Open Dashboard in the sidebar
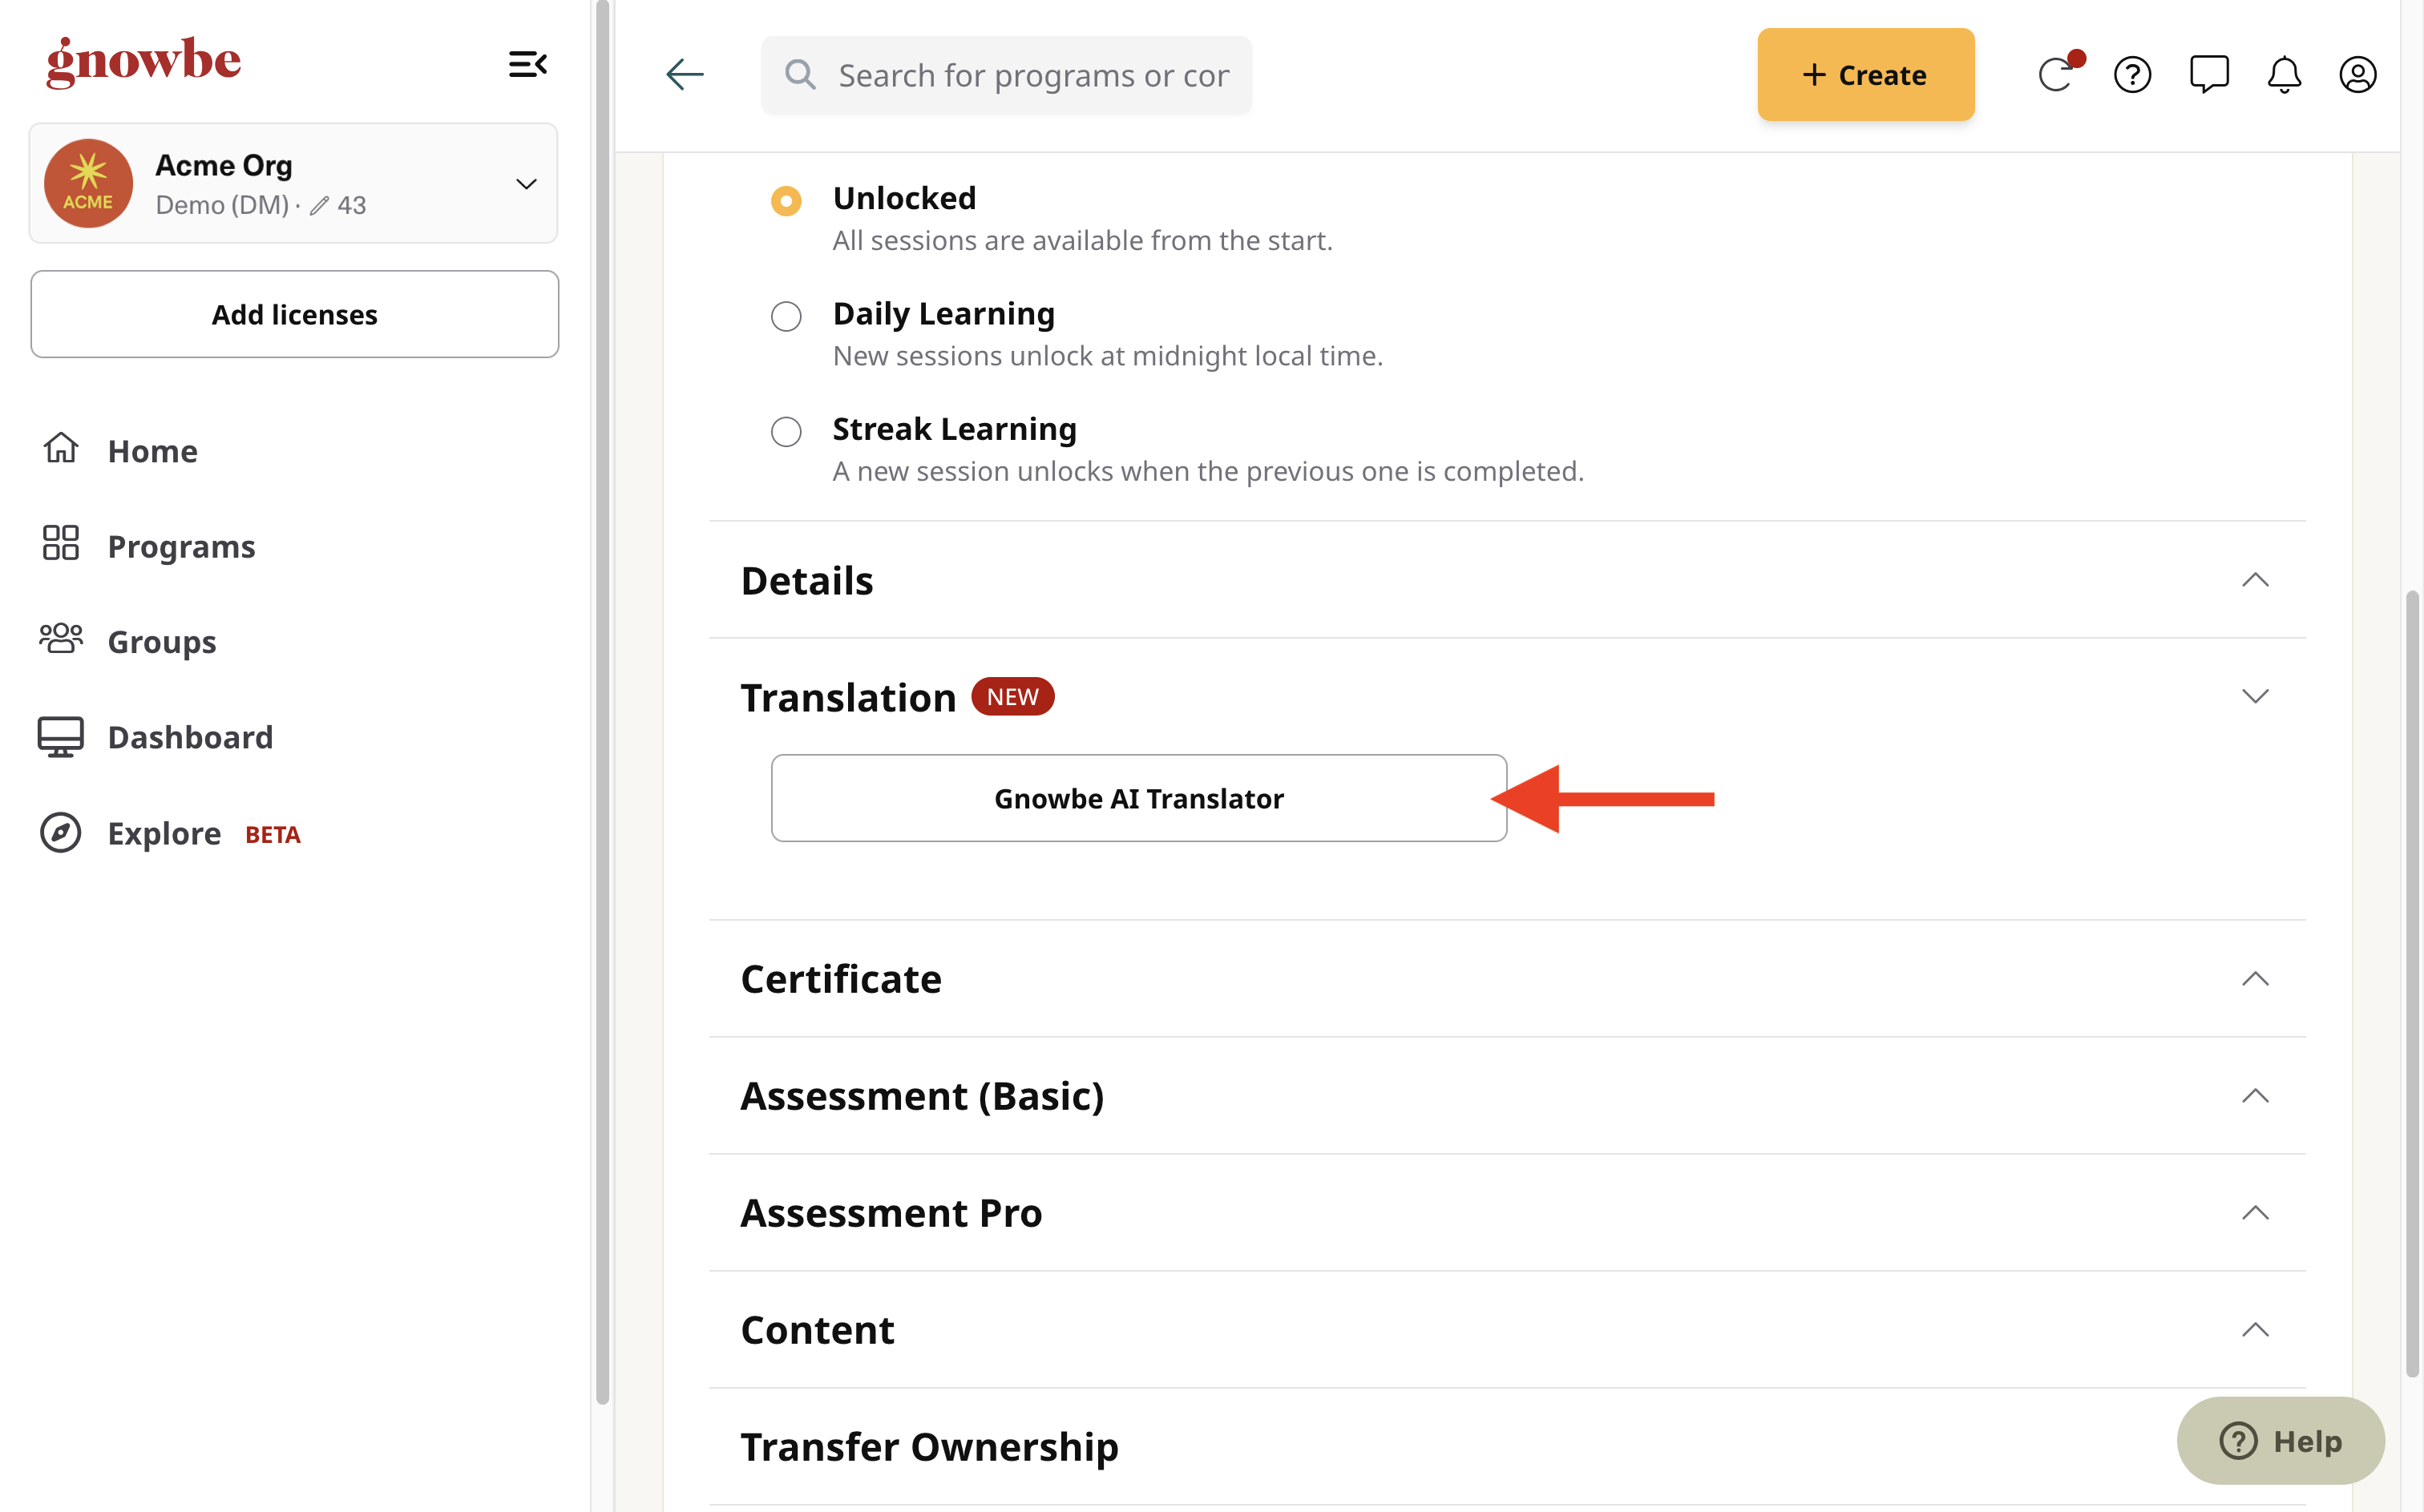 pyautogui.click(x=190, y=737)
